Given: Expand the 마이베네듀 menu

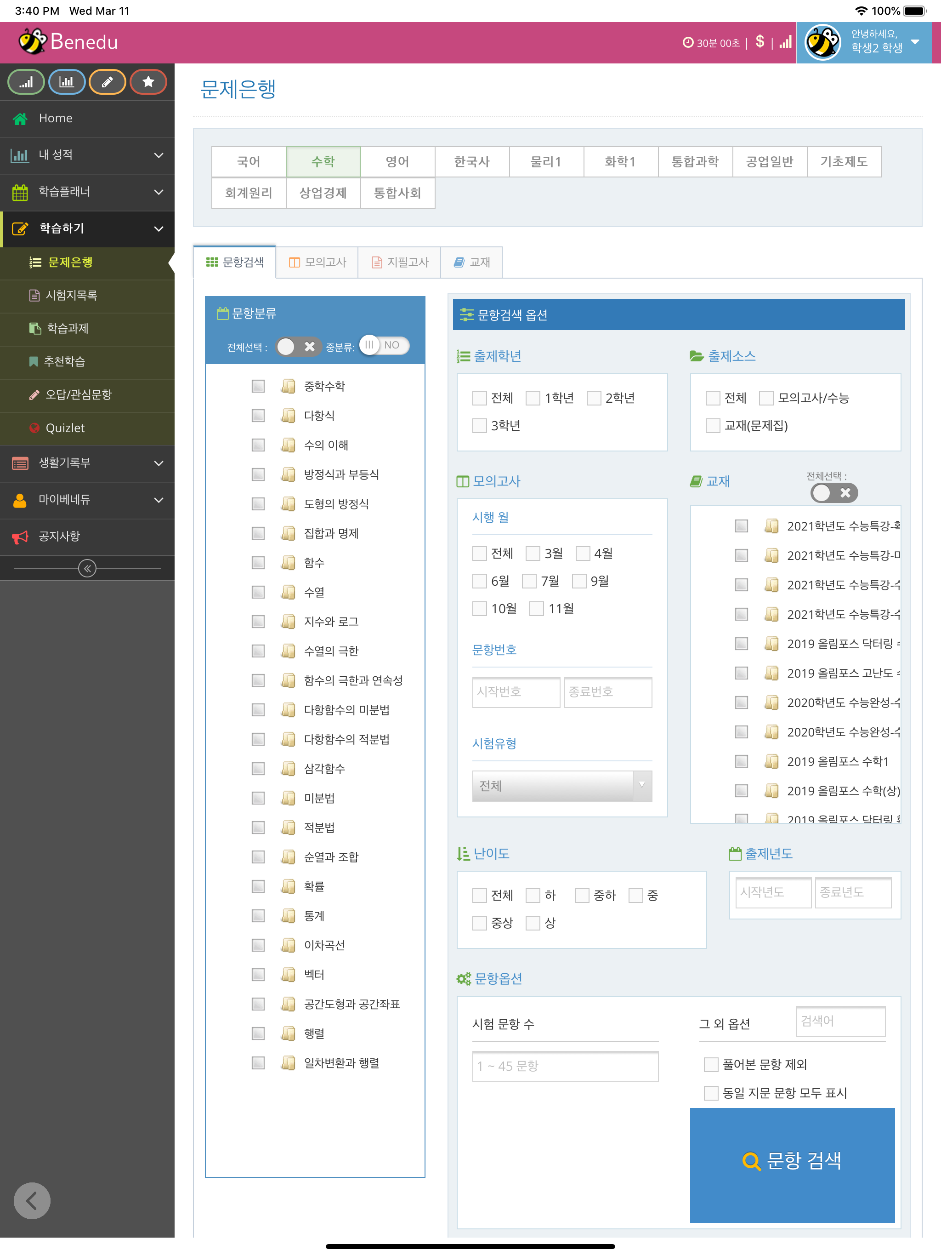Looking at the screenshot, I should pyautogui.click(x=87, y=500).
